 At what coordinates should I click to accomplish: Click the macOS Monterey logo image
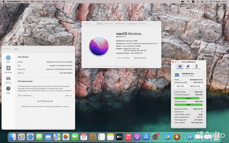99,46
